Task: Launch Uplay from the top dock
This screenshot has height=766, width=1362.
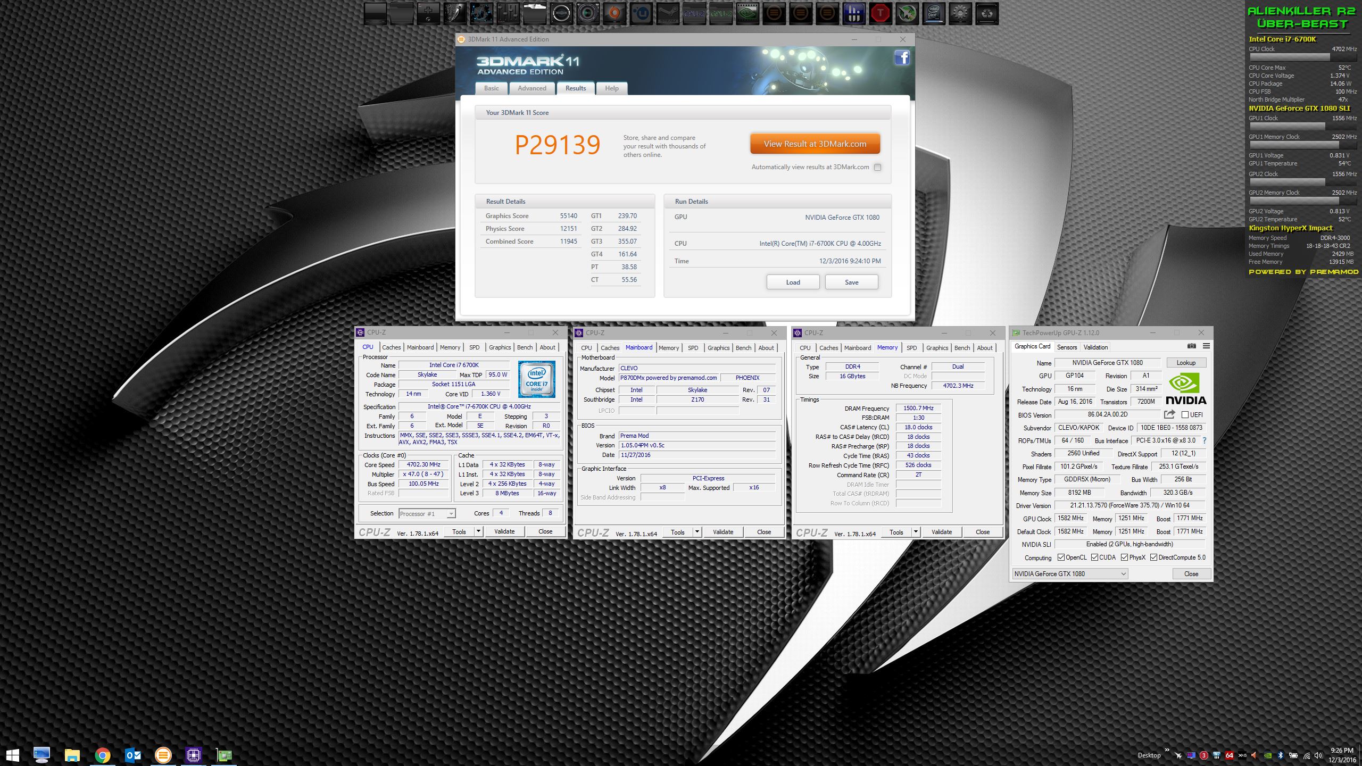Action: pos(641,14)
